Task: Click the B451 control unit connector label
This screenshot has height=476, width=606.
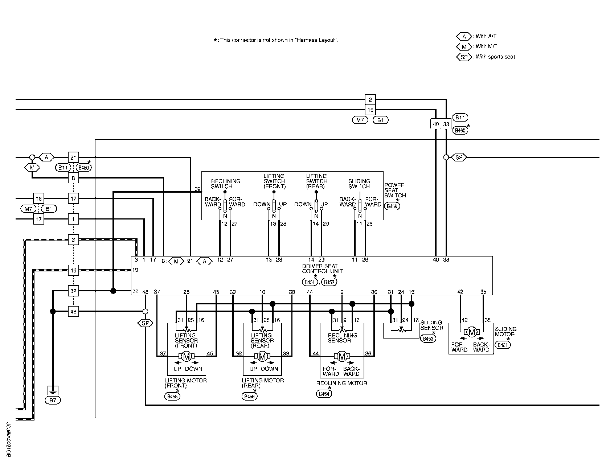Action: [x=309, y=282]
